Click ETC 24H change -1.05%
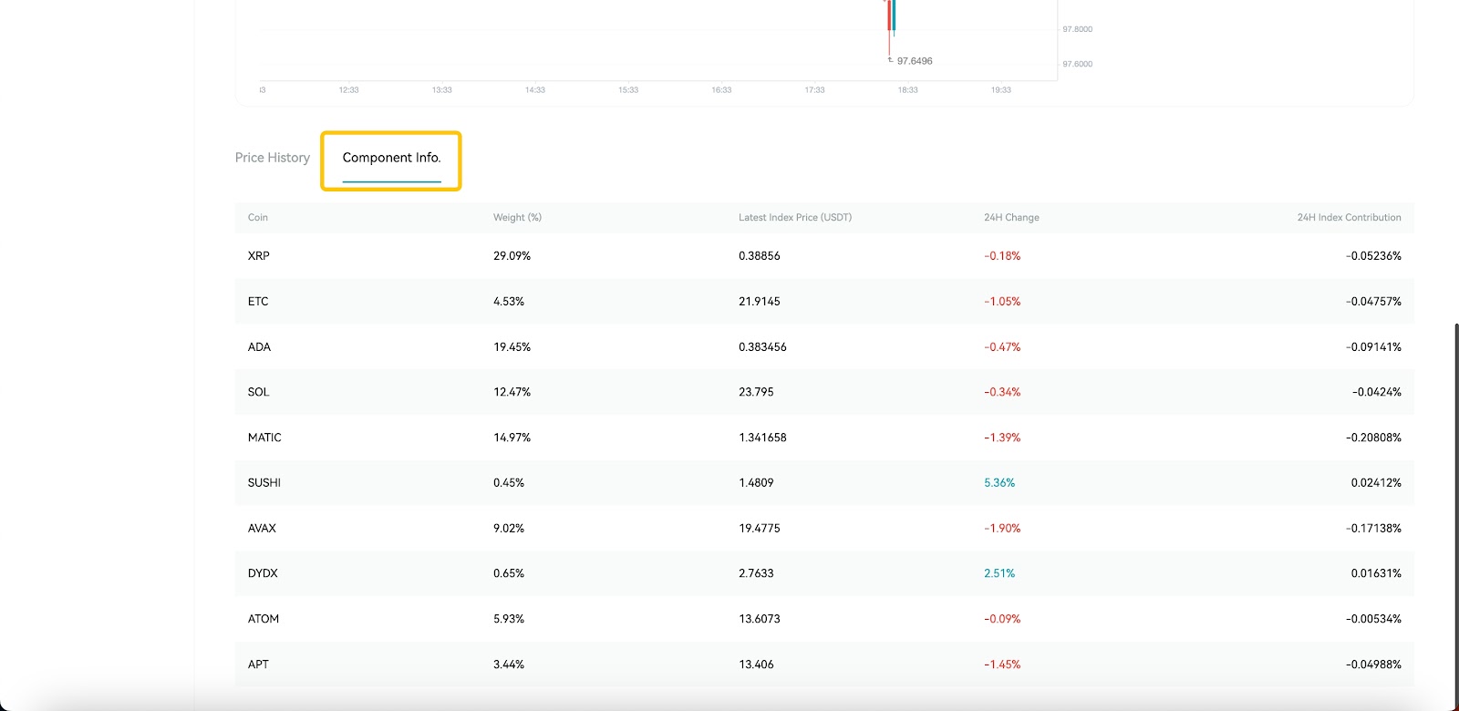This screenshot has width=1459, height=711. click(x=1002, y=302)
